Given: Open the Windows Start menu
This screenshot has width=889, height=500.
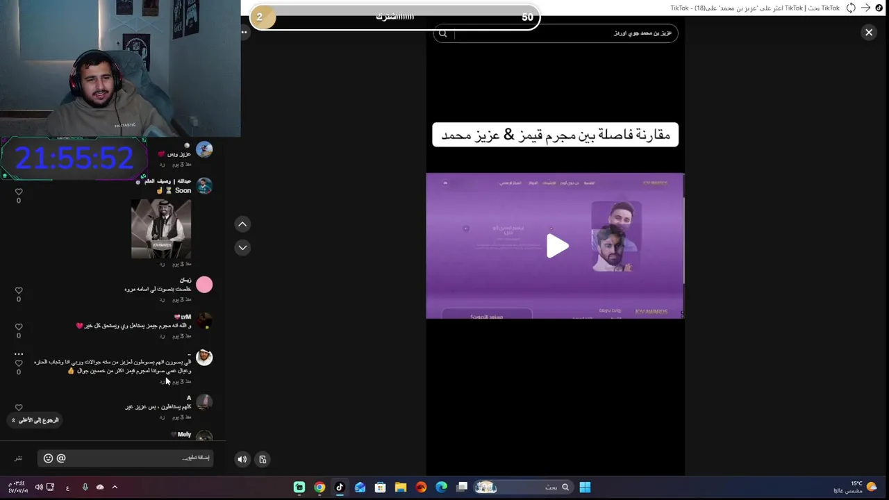Looking at the screenshot, I should 585,487.
